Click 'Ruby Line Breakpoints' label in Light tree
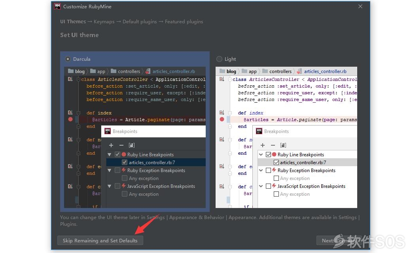 [x=301, y=155]
